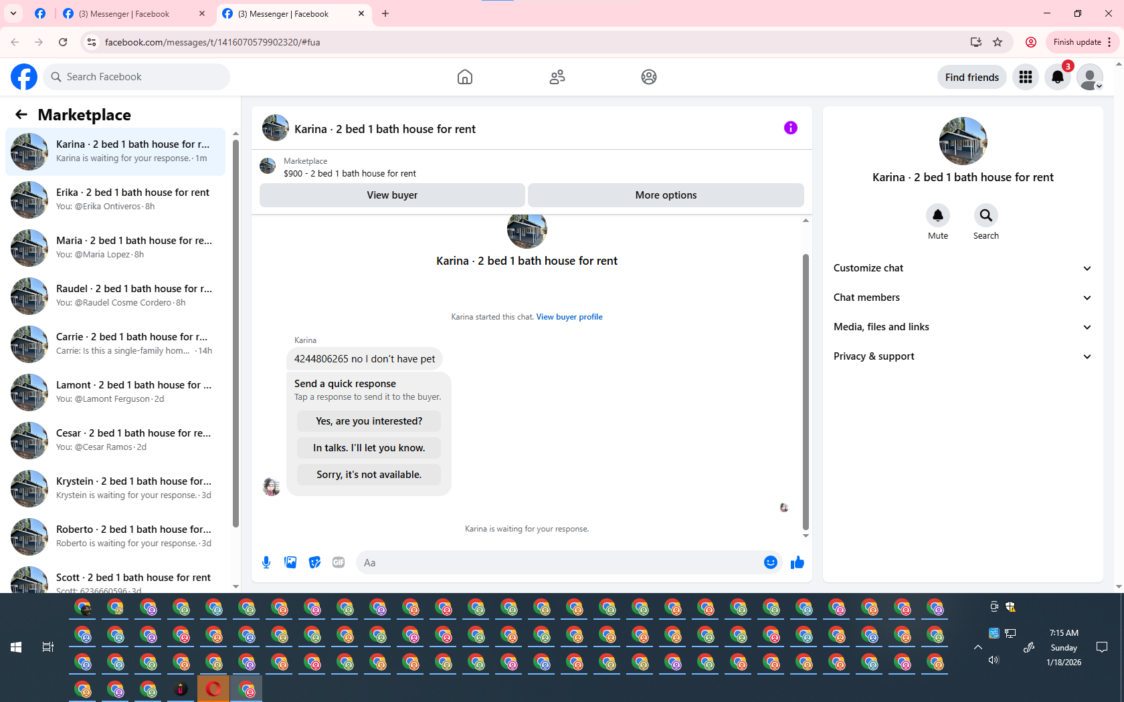Open the notifications bell with badge

1058,77
